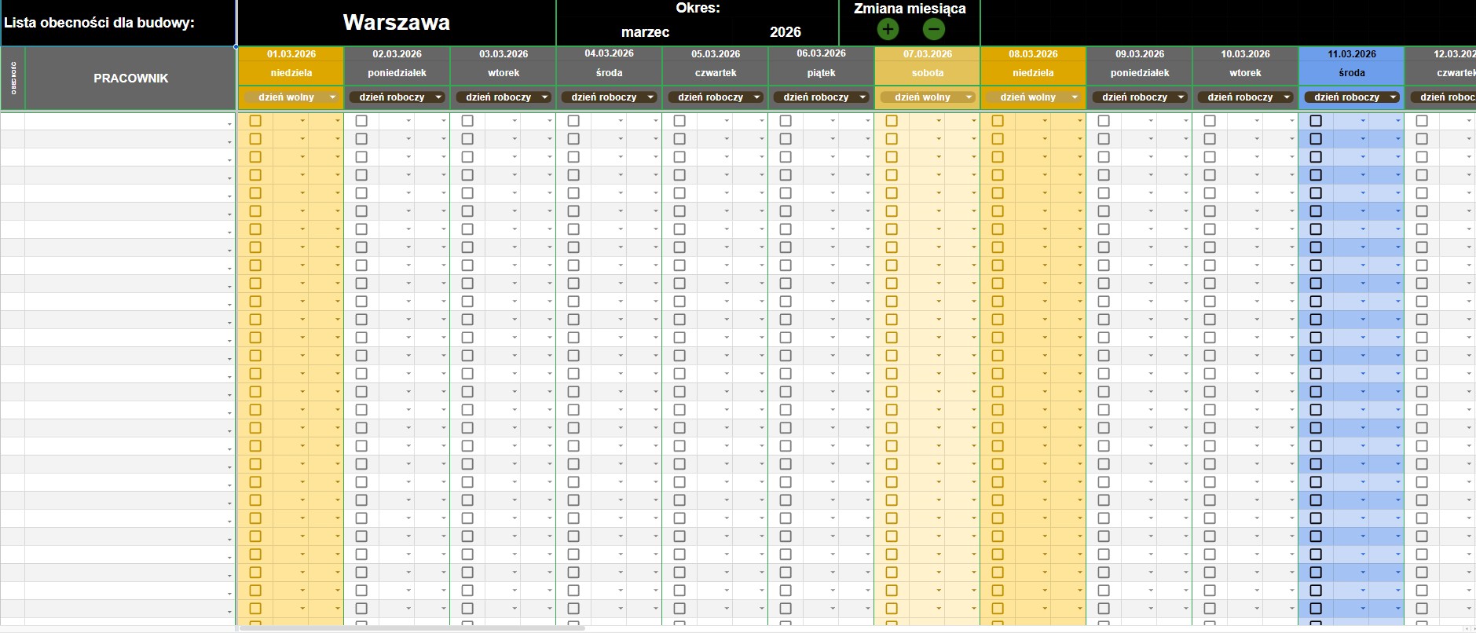Check the first-row box under 07.03.2026 sobota
Image resolution: width=1476 pixels, height=633 pixels.
[x=892, y=121]
